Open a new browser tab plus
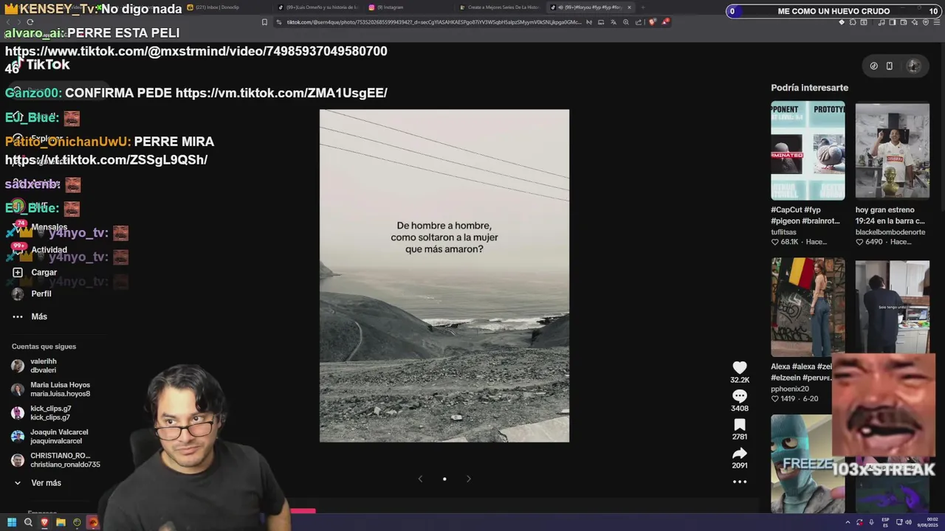 [x=642, y=7]
